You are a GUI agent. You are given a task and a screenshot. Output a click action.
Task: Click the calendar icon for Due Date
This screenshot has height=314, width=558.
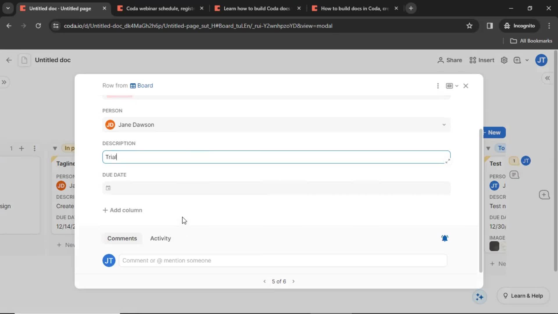pos(108,188)
